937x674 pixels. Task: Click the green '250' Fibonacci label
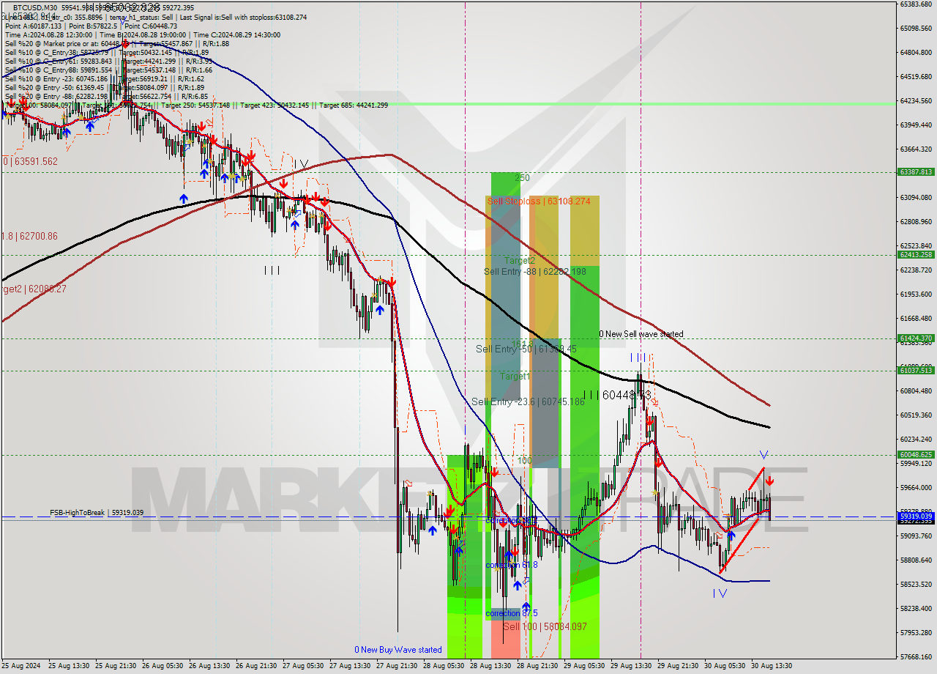(522, 178)
